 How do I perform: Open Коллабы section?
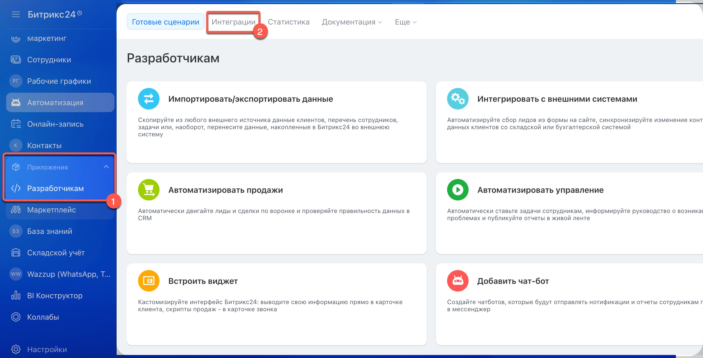click(x=60, y=317)
